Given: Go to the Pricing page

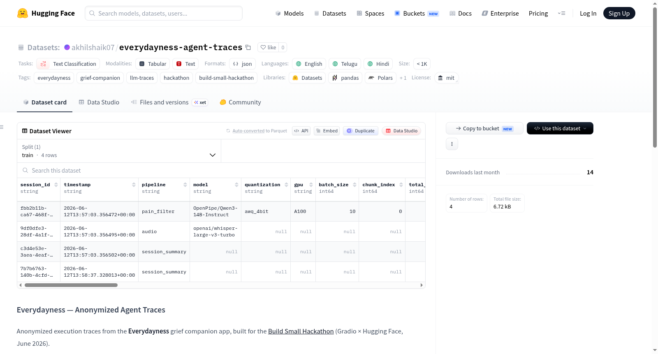Looking at the screenshot, I should point(538,13).
